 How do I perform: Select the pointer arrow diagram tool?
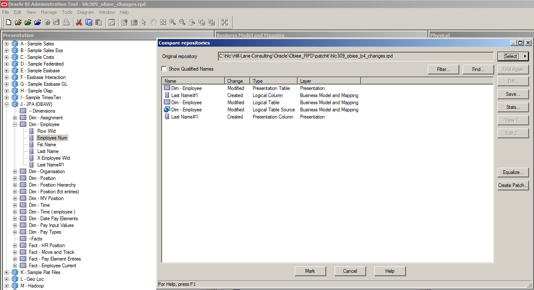coord(144,22)
